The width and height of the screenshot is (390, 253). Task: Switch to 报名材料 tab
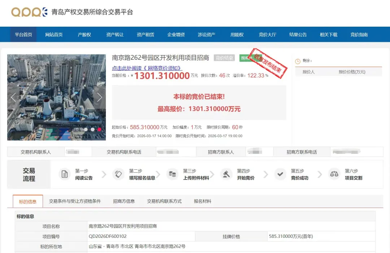203,201
